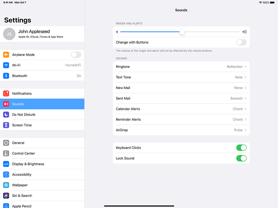Disable the Lock Sound switch
Image resolution: width=278 pixels, height=208 pixels.
[x=241, y=158]
